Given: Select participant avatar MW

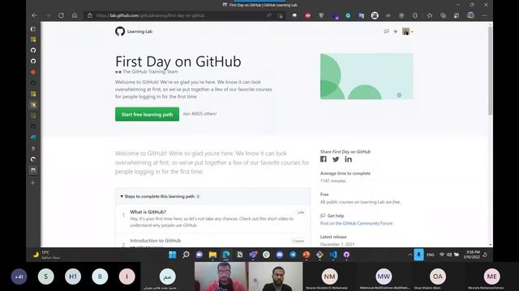Looking at the screenshot, I should coord(384,276).
